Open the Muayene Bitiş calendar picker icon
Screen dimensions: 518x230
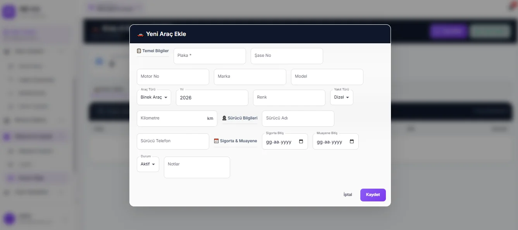352,142
